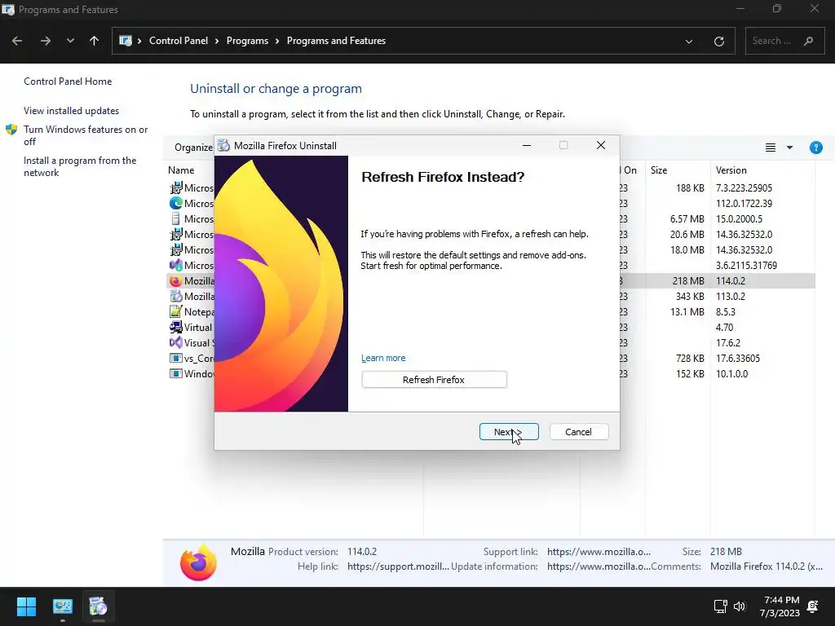The width and height of the screenshot is (835, 626).
Task: Expand the chevron after Programs breadcrumb
Action: click(x=277, y=41)
